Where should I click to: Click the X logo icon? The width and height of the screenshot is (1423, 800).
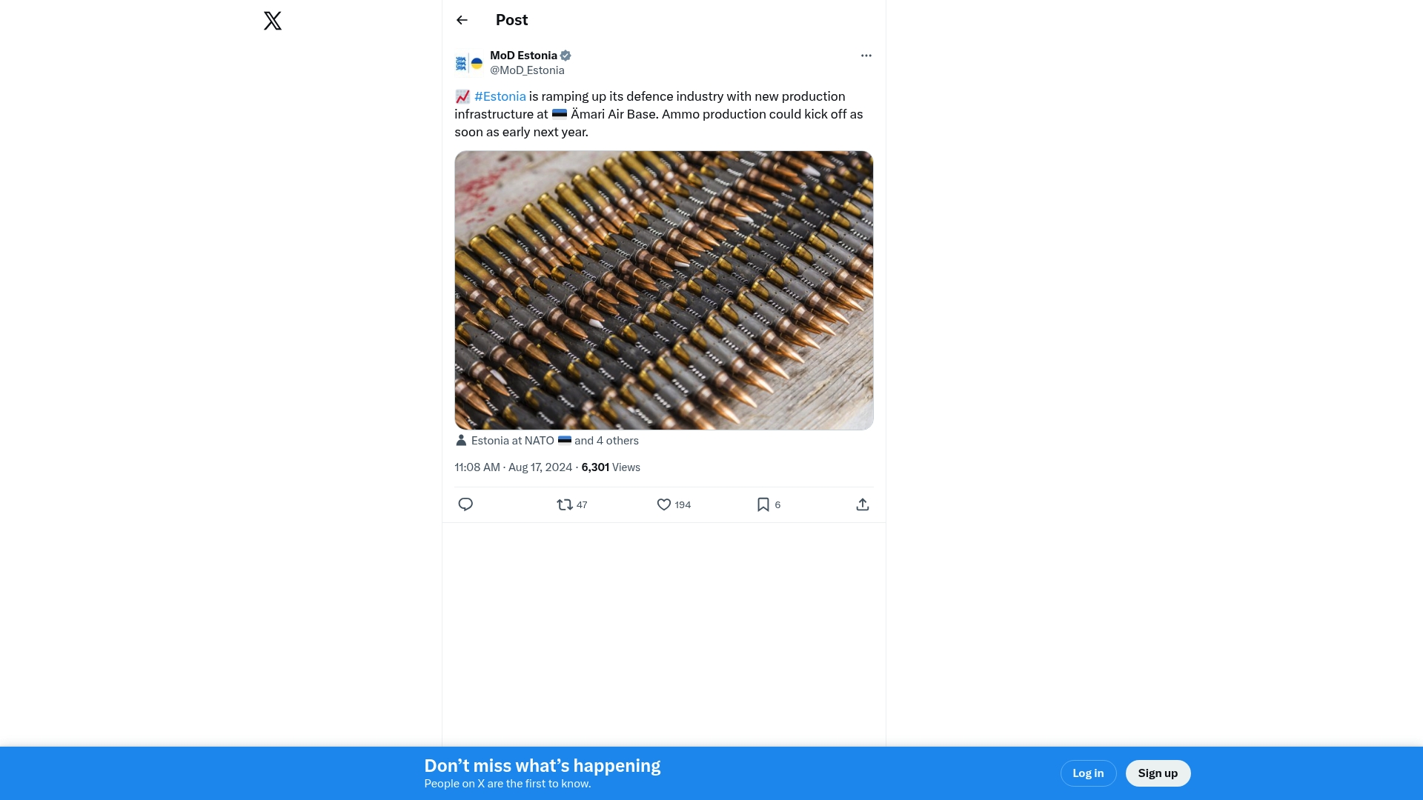point(273,21)
